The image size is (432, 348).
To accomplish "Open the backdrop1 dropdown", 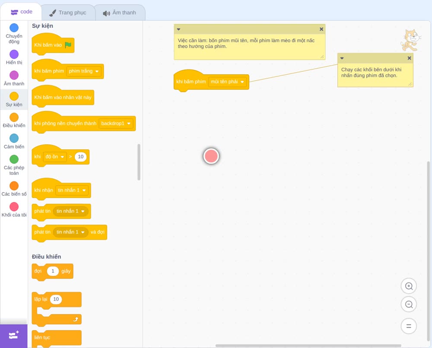I will click(x=116, y=123).
